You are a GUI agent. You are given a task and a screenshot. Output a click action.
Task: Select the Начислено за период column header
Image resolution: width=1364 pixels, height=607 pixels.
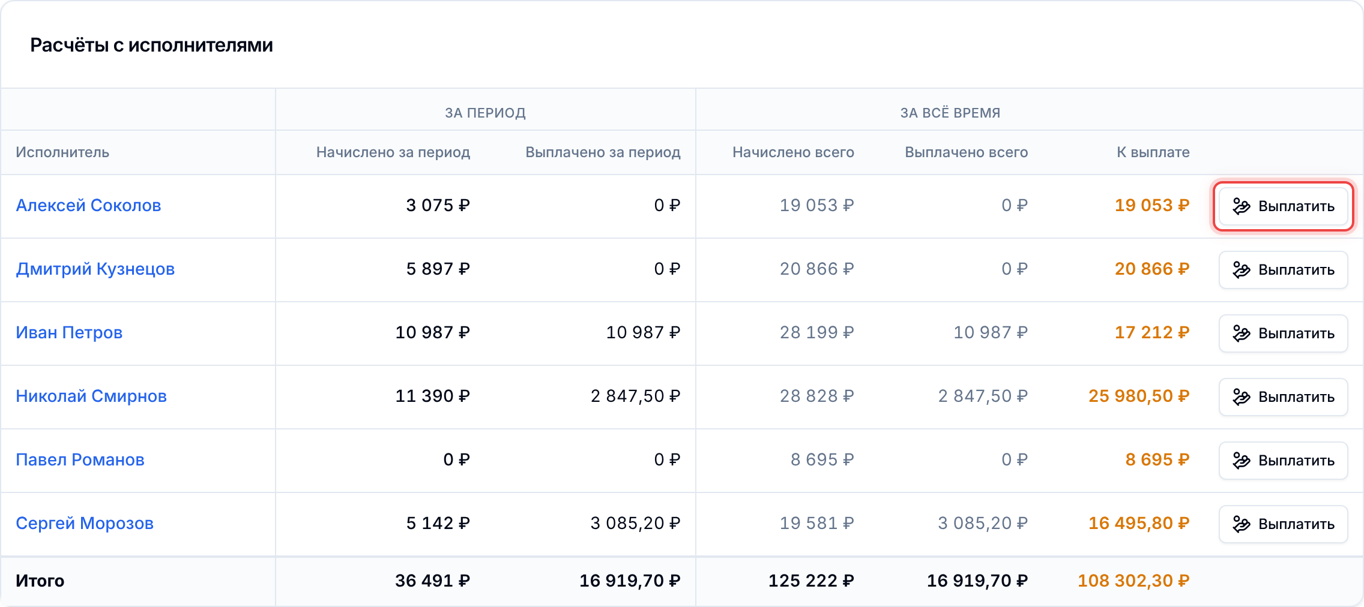pos(393,152)
